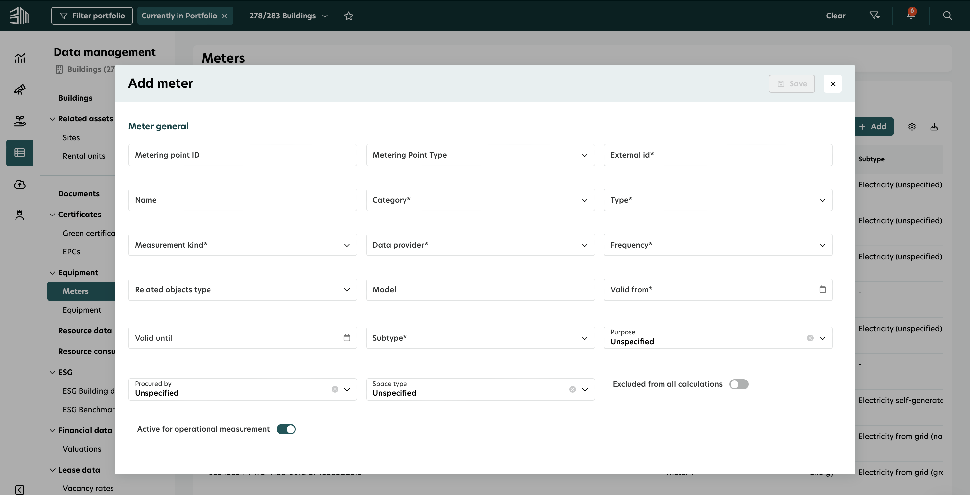Click the table settings gear icon
The width and height of the screenshot is (970, 495).
point(912,127)
